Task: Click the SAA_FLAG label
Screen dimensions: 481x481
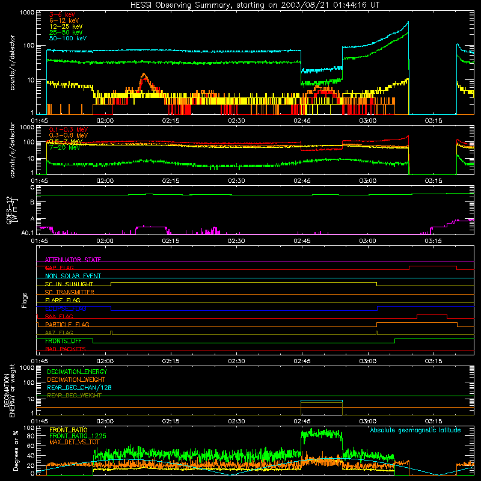Action: pos(59,317)
